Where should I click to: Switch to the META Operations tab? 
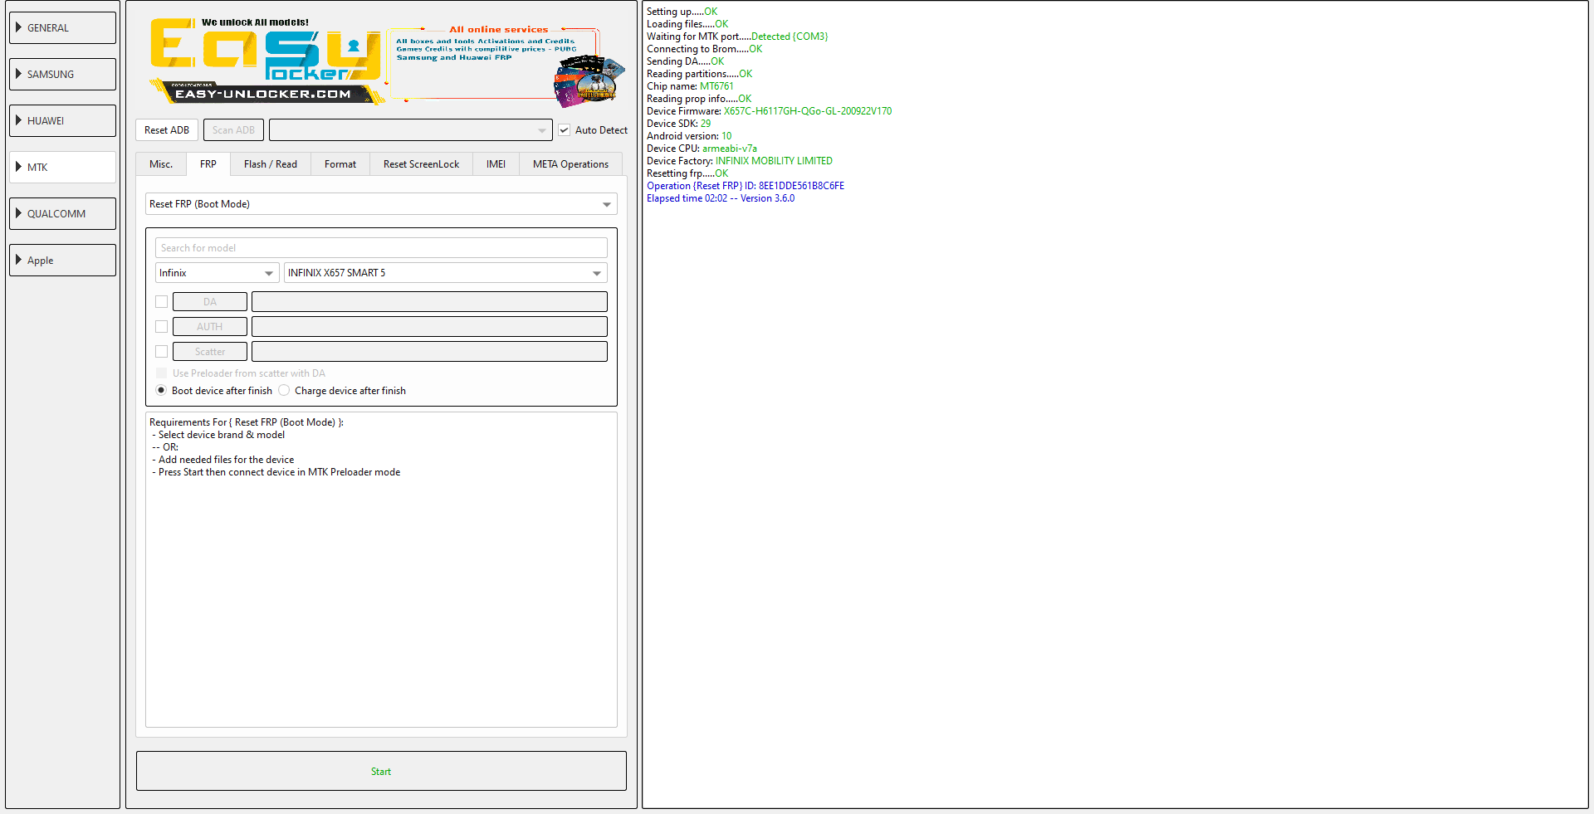tap(570, 164)
